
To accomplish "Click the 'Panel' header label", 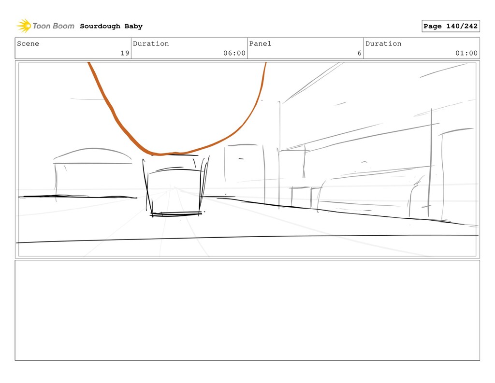I will (x=260, y=43).
